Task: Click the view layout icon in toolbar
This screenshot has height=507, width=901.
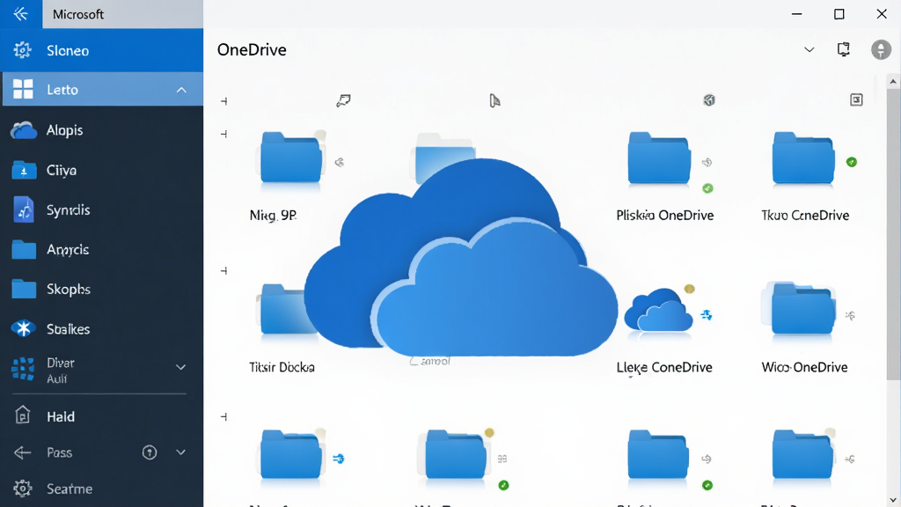Action: pos(856,100)
